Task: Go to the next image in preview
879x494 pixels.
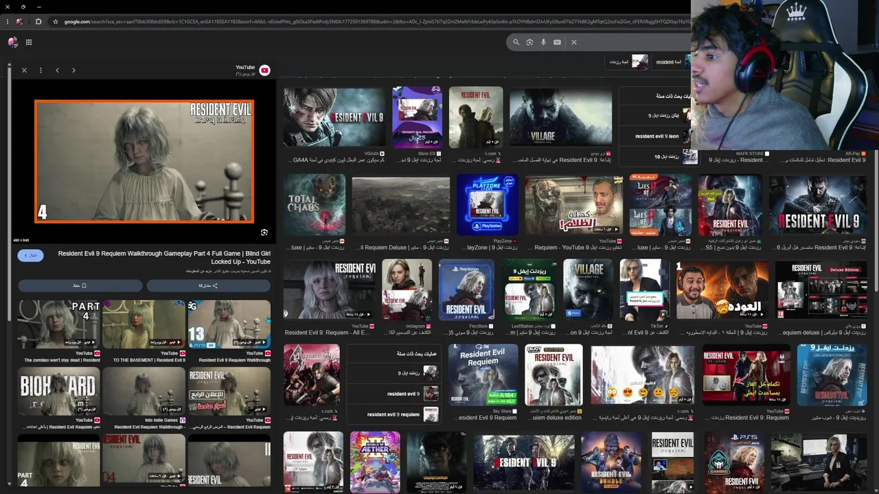Action: [x=73, y=70]
